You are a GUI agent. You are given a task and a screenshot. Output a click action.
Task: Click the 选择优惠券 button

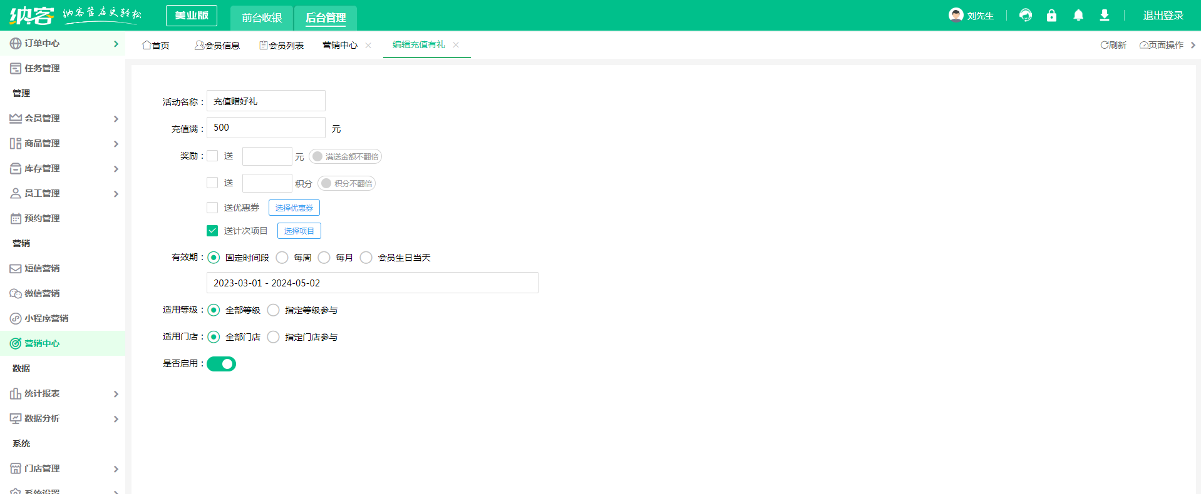pyautogui.click(x=294, y=208)
